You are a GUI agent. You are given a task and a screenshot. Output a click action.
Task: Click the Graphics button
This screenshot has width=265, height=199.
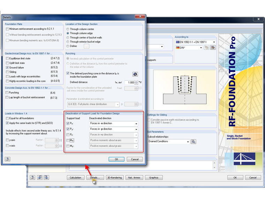(x=154, y=177)
